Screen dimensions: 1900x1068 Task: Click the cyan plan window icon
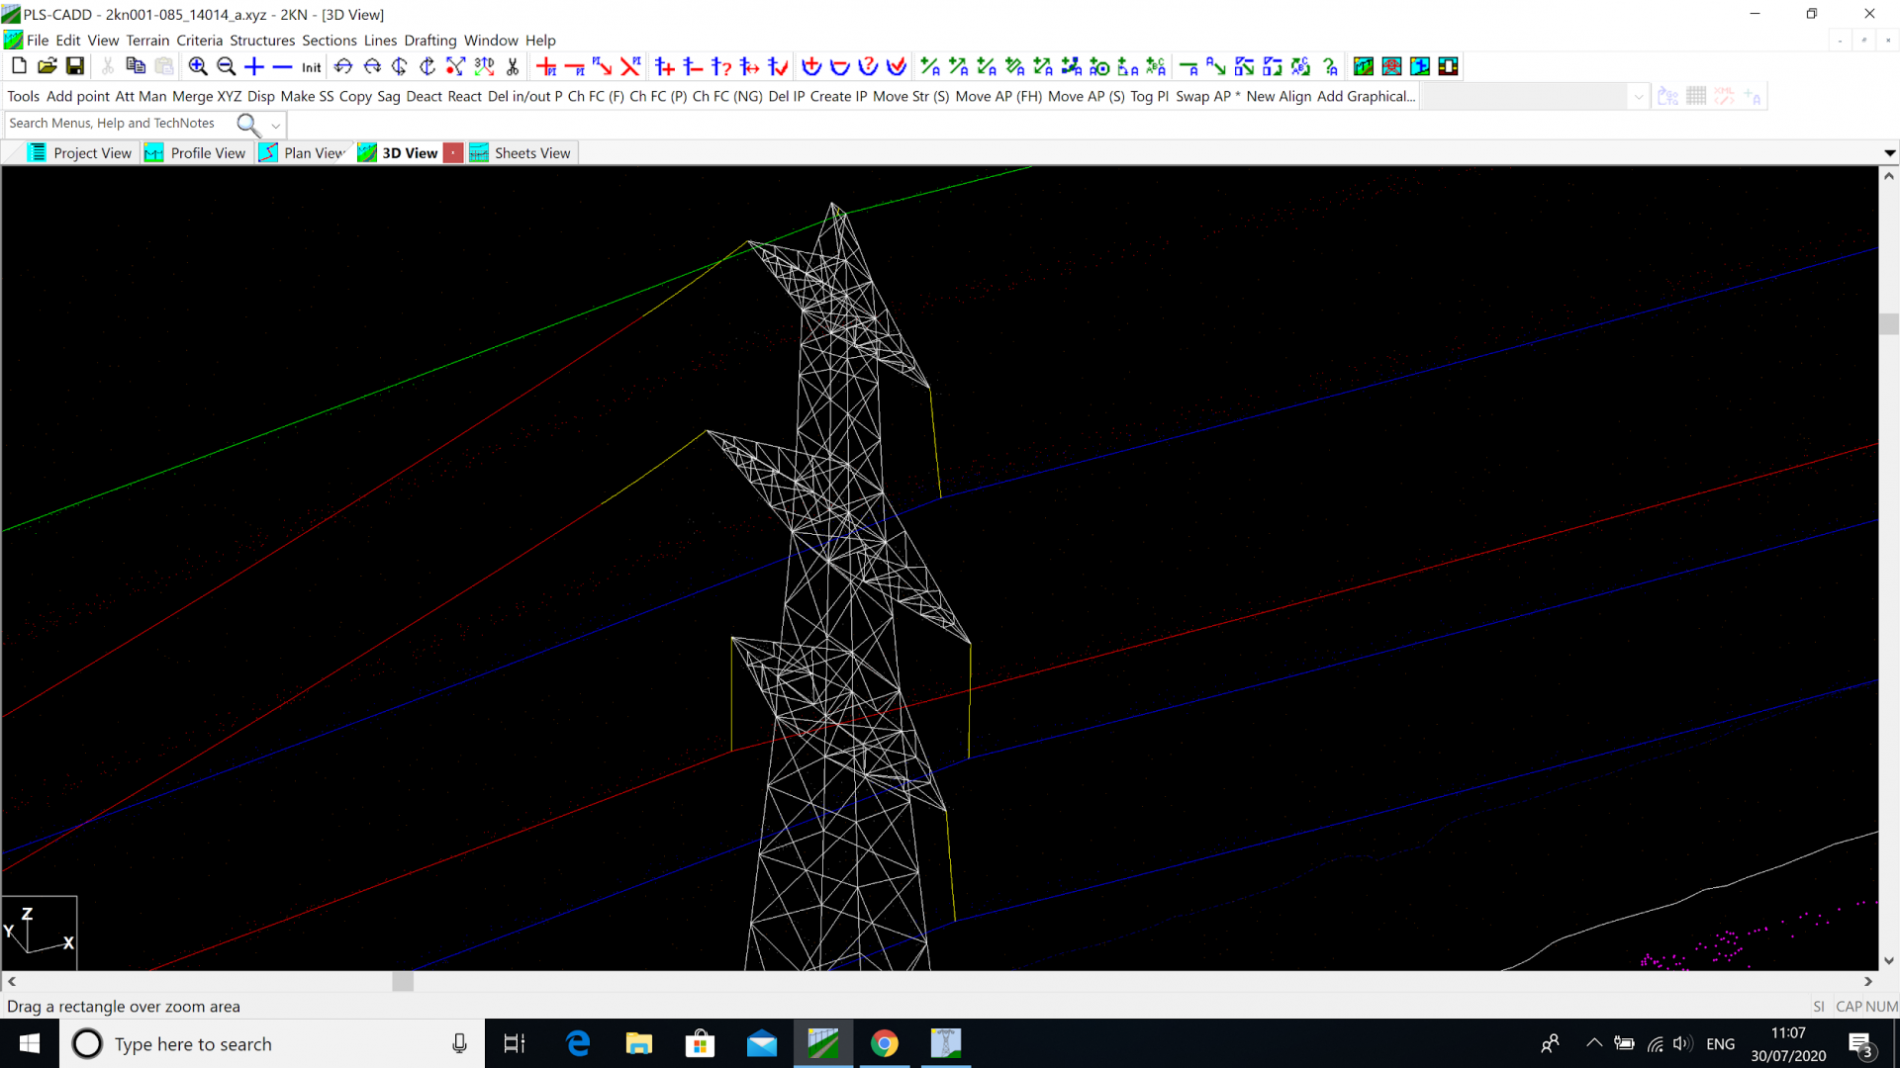1420,66
